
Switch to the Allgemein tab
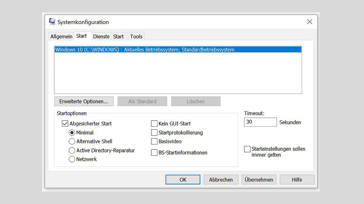[61, 37]
